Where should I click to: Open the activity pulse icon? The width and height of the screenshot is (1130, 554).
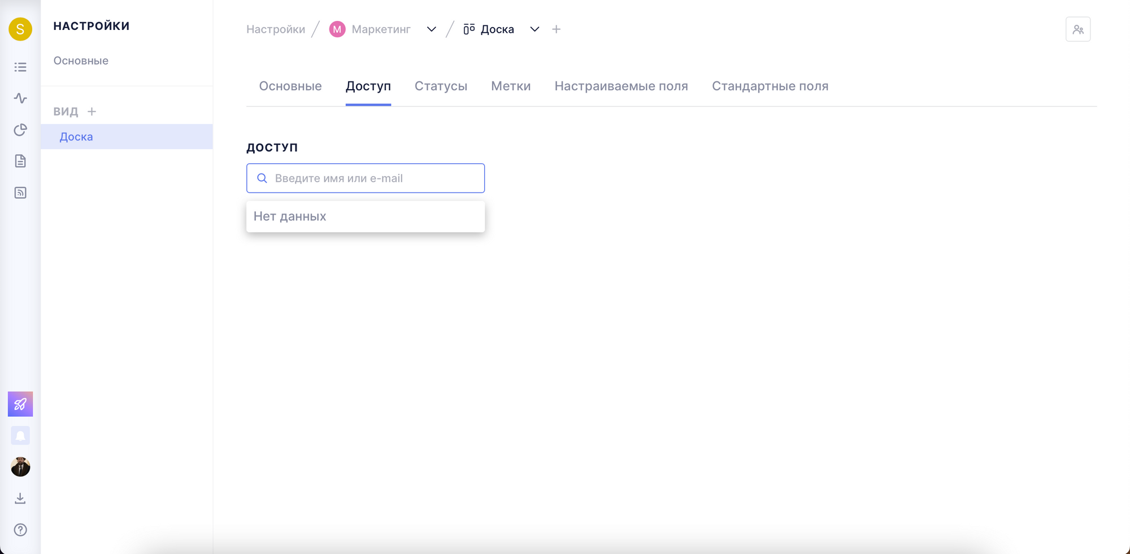pos(20,98)
